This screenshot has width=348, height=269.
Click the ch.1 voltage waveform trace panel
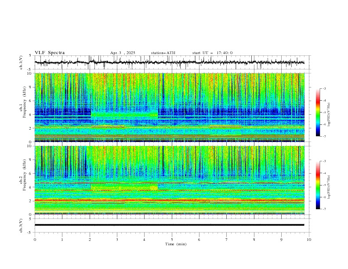[x=172, y=62]
